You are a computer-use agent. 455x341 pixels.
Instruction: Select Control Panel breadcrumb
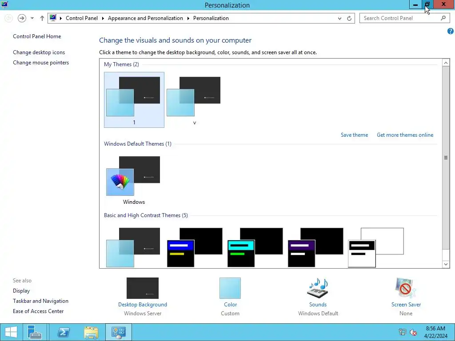pos(82,18)
